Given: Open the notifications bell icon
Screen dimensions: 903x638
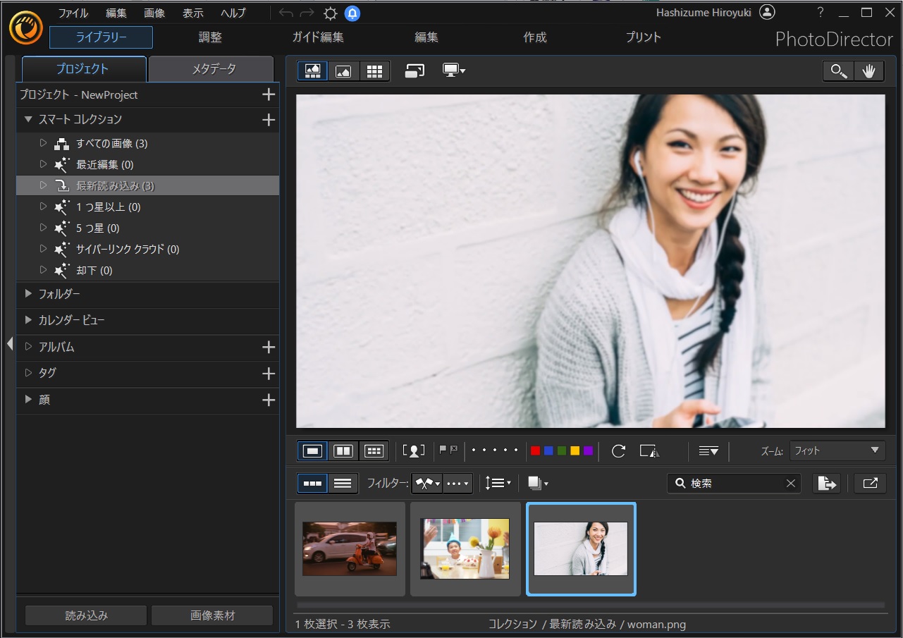Looking at the screenshot, I should coord(352,13).
